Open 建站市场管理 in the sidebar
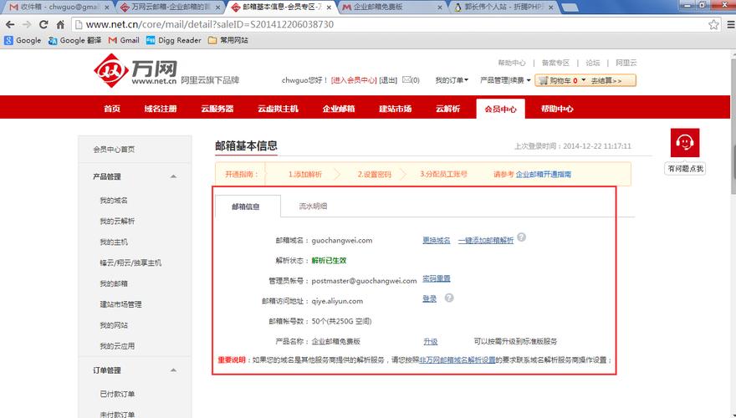Image resolution: width=736 pixels, height=418 pixels. point(120,304)
